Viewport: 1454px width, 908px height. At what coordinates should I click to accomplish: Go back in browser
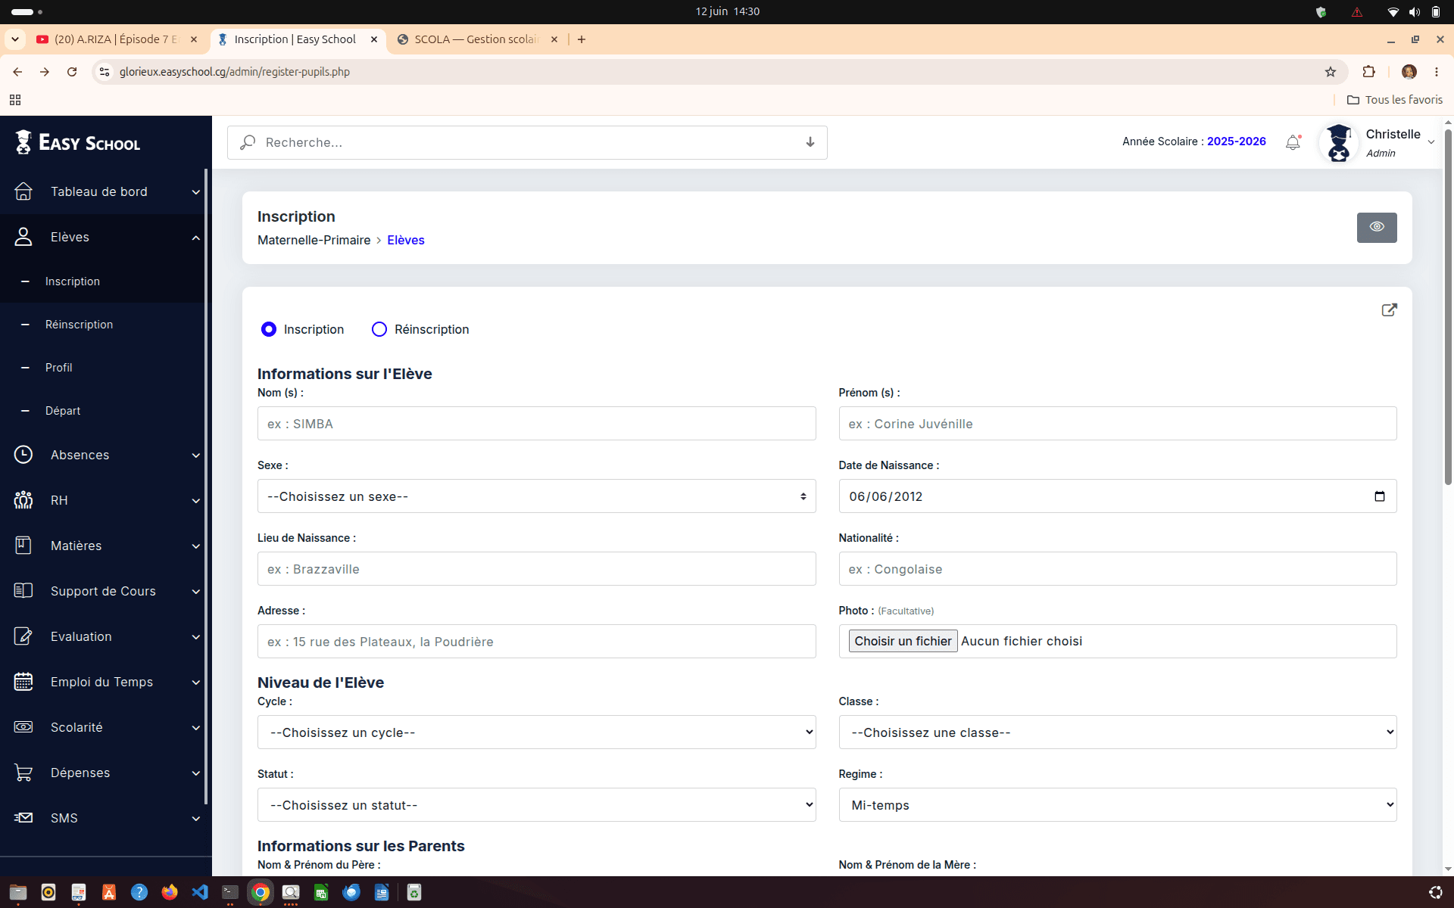pos(17,72)
